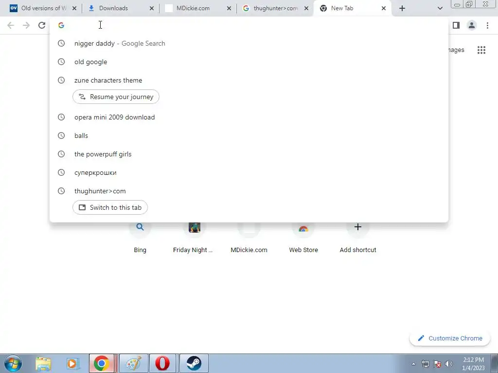498x373 pixels.
Task: Open the Chrome three-dot menu
Action: point(487,25)
